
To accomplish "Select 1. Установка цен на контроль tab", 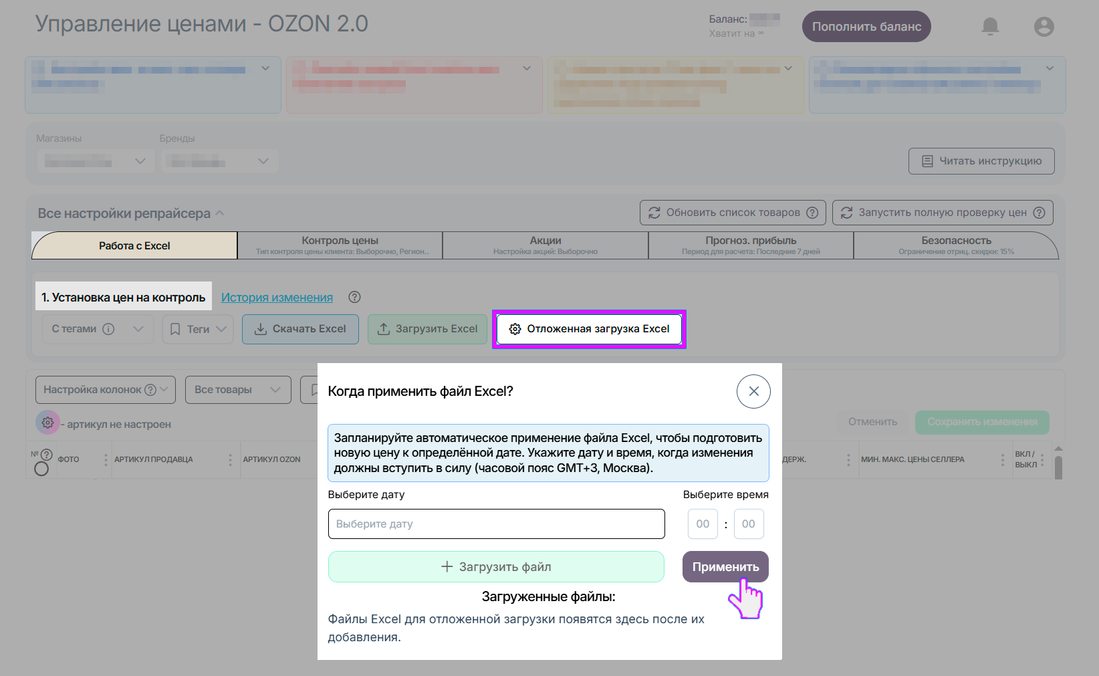I will click(x=124, y=297).
